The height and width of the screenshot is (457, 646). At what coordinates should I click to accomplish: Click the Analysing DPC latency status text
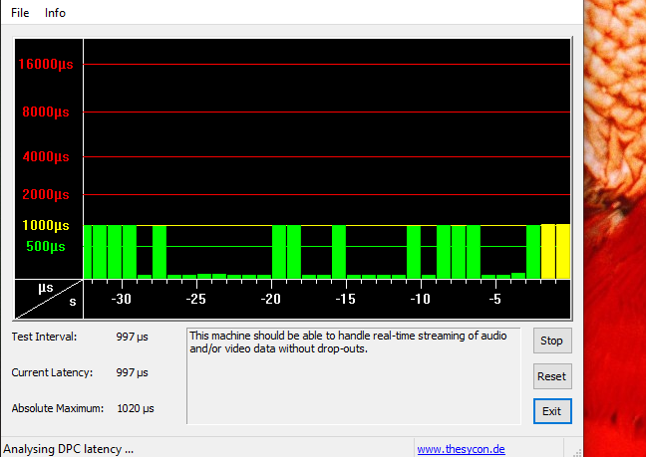pos(70,449)
